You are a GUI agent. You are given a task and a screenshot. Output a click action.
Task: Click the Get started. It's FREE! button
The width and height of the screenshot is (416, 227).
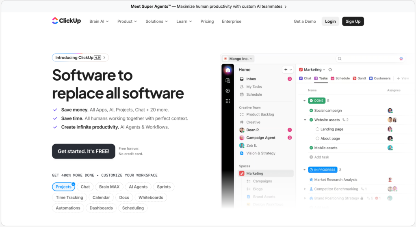pos(83,151)
